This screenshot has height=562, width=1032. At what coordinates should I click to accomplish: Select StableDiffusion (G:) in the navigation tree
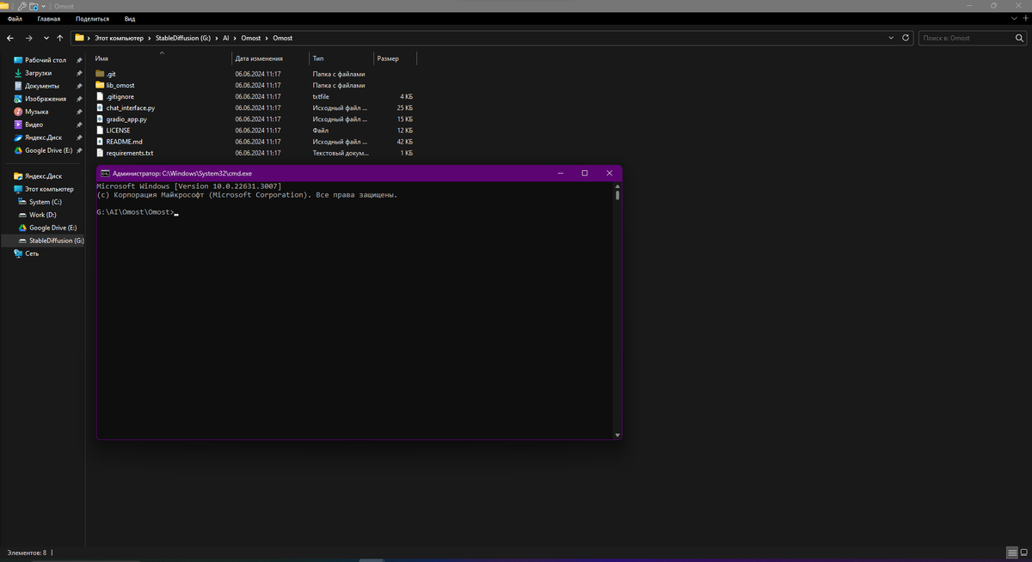pos(56,241)
